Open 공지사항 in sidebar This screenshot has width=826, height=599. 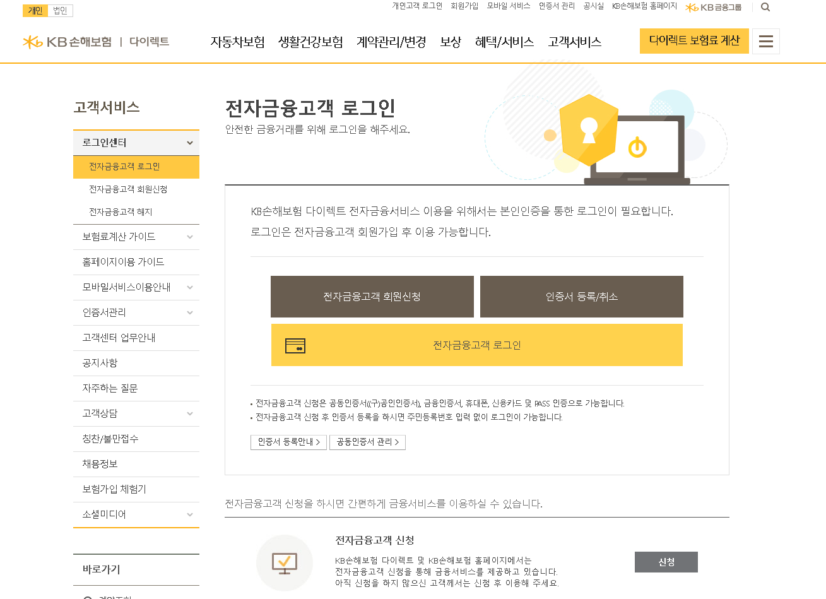coord(136,363)
